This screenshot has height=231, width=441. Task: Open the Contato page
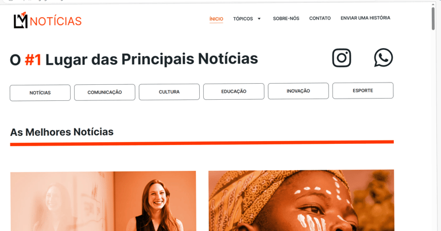click(320, 18)
